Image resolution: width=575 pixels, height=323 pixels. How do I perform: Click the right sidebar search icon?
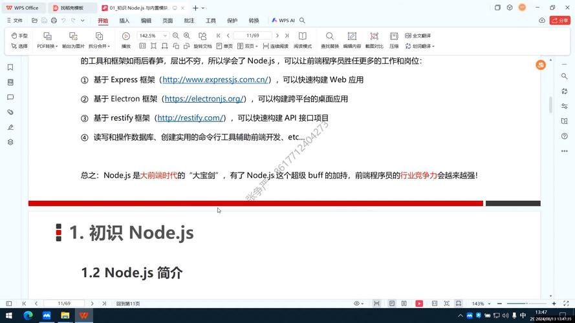click(x=565, y=76)
